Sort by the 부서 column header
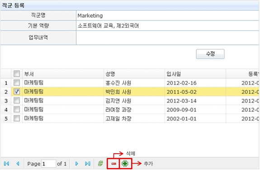 pos(63,74)
